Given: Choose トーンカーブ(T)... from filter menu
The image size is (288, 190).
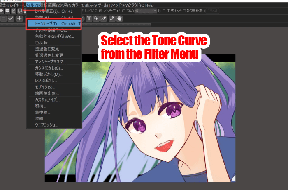Looking at the screenshot, I should point(54,24).
